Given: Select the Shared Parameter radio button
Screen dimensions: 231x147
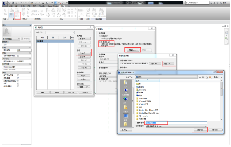Looking at the screenshot, I should tap(100, 42).
